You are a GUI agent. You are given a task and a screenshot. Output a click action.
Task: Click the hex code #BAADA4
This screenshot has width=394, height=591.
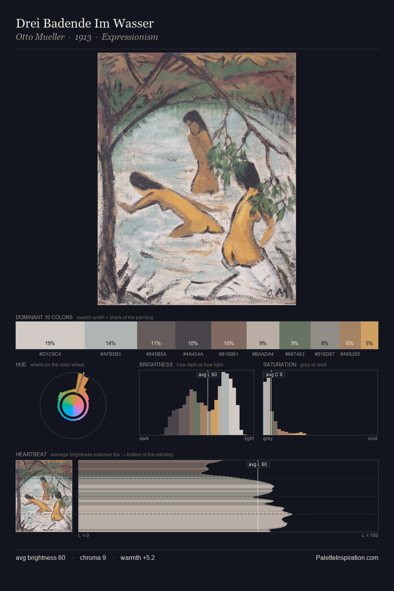(x=263, y=354)
